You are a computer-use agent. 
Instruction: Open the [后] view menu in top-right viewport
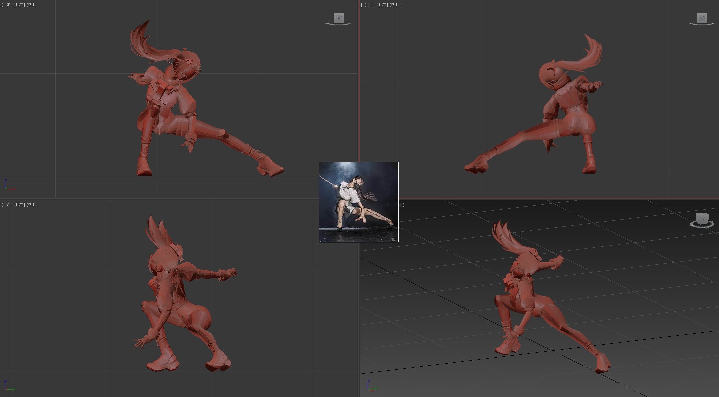click(372, 5)
